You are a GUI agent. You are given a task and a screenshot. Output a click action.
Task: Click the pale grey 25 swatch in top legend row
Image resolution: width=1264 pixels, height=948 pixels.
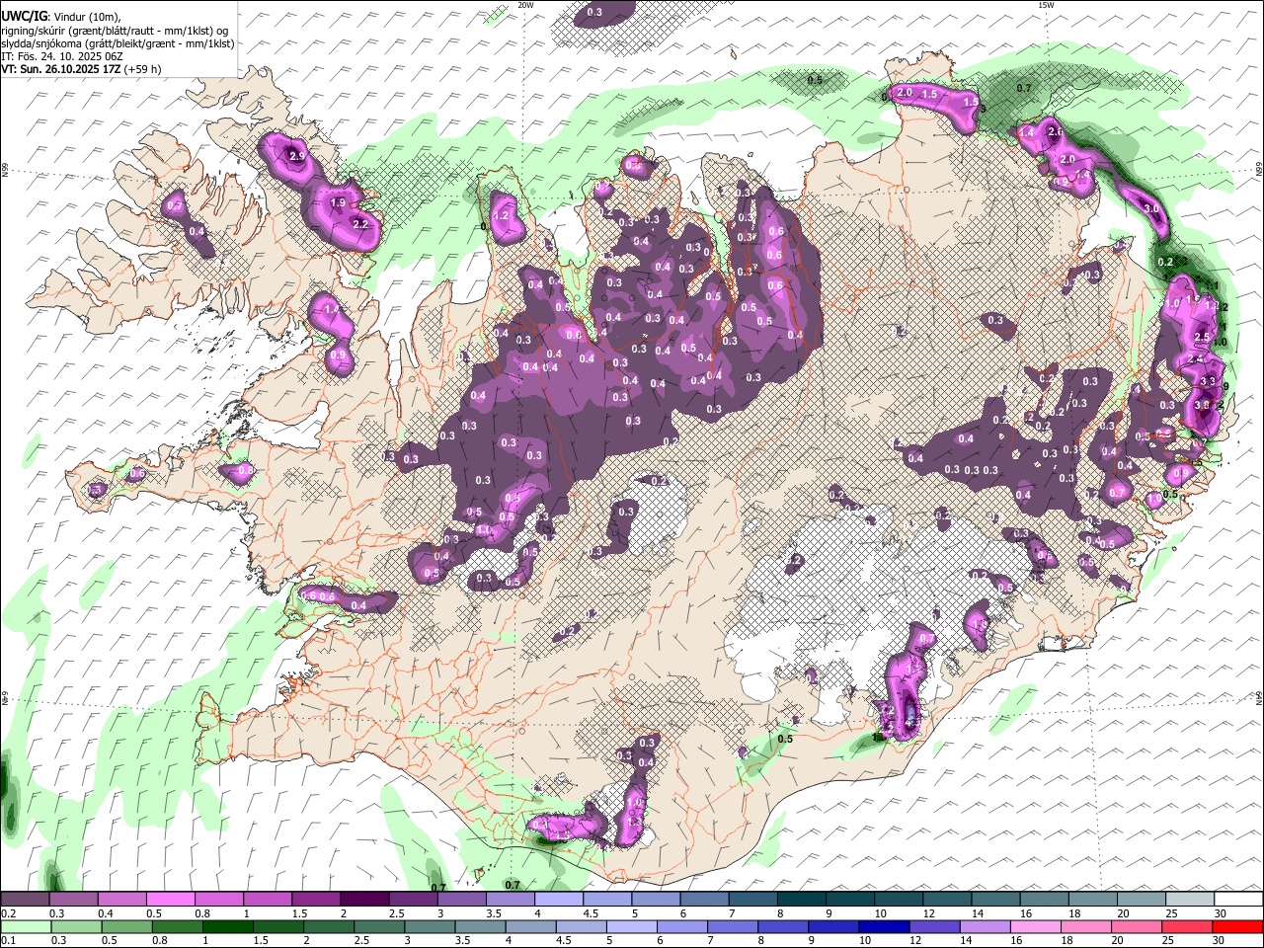tap(1190, 899)
